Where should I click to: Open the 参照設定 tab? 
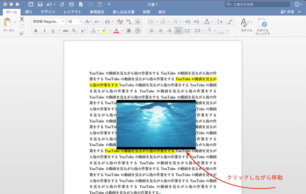coord(97,12)
